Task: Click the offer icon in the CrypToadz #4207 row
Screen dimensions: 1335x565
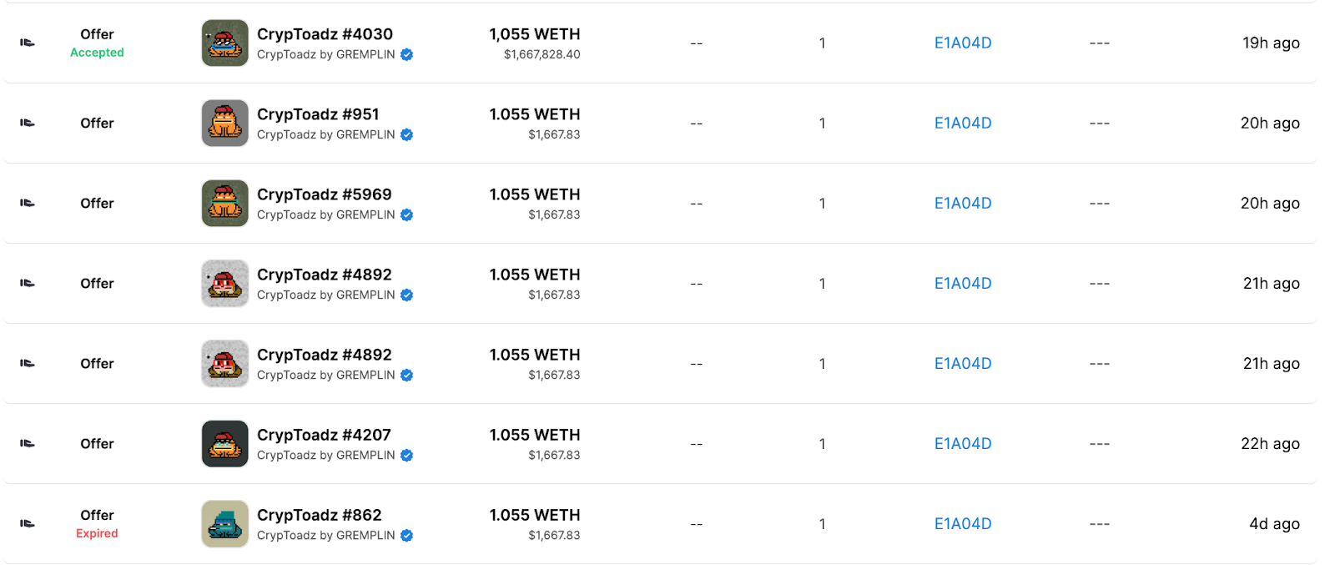Action: tap(28, 443)
